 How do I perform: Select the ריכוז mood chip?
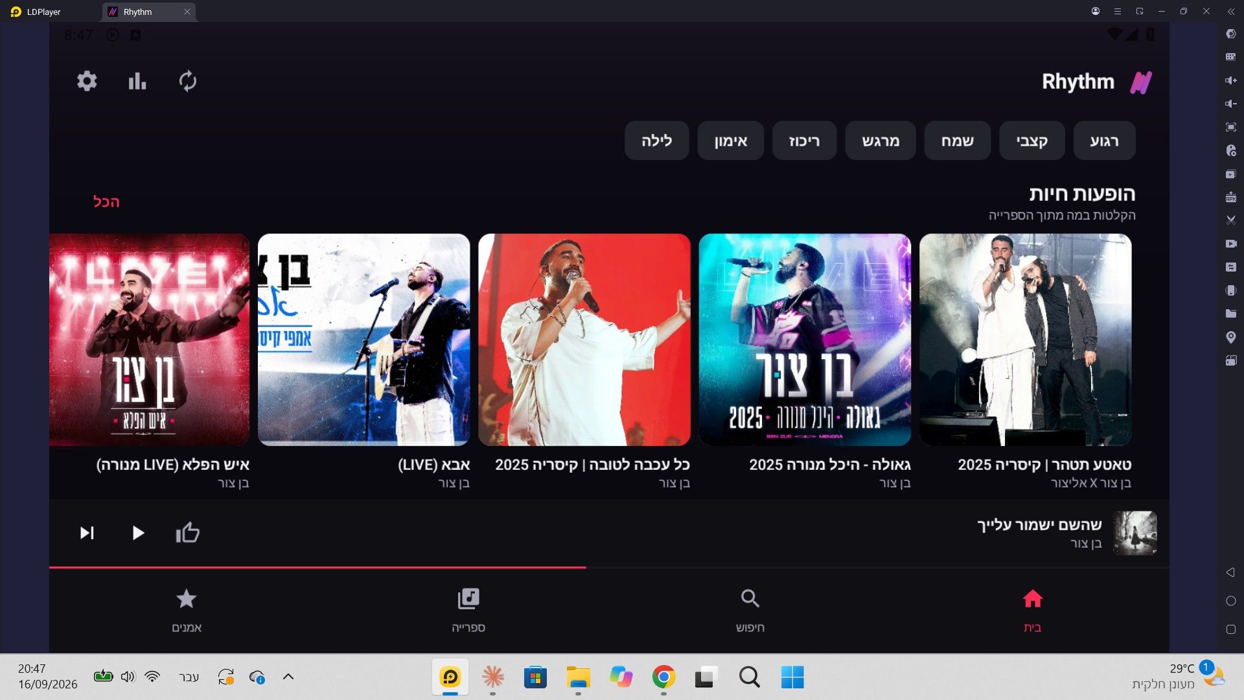(x=805, y=141)
